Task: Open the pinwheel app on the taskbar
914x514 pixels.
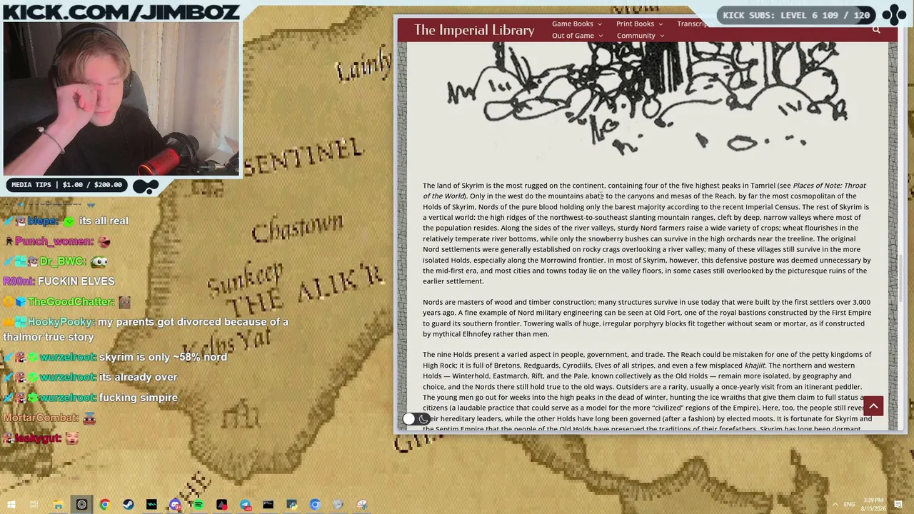Action: pos(362,505)
